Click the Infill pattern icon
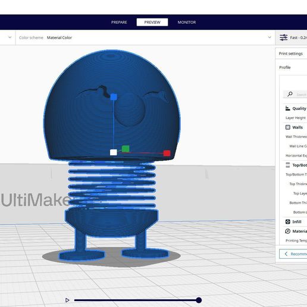This screenshot has width=307, height=307. [x=288, y=222]
